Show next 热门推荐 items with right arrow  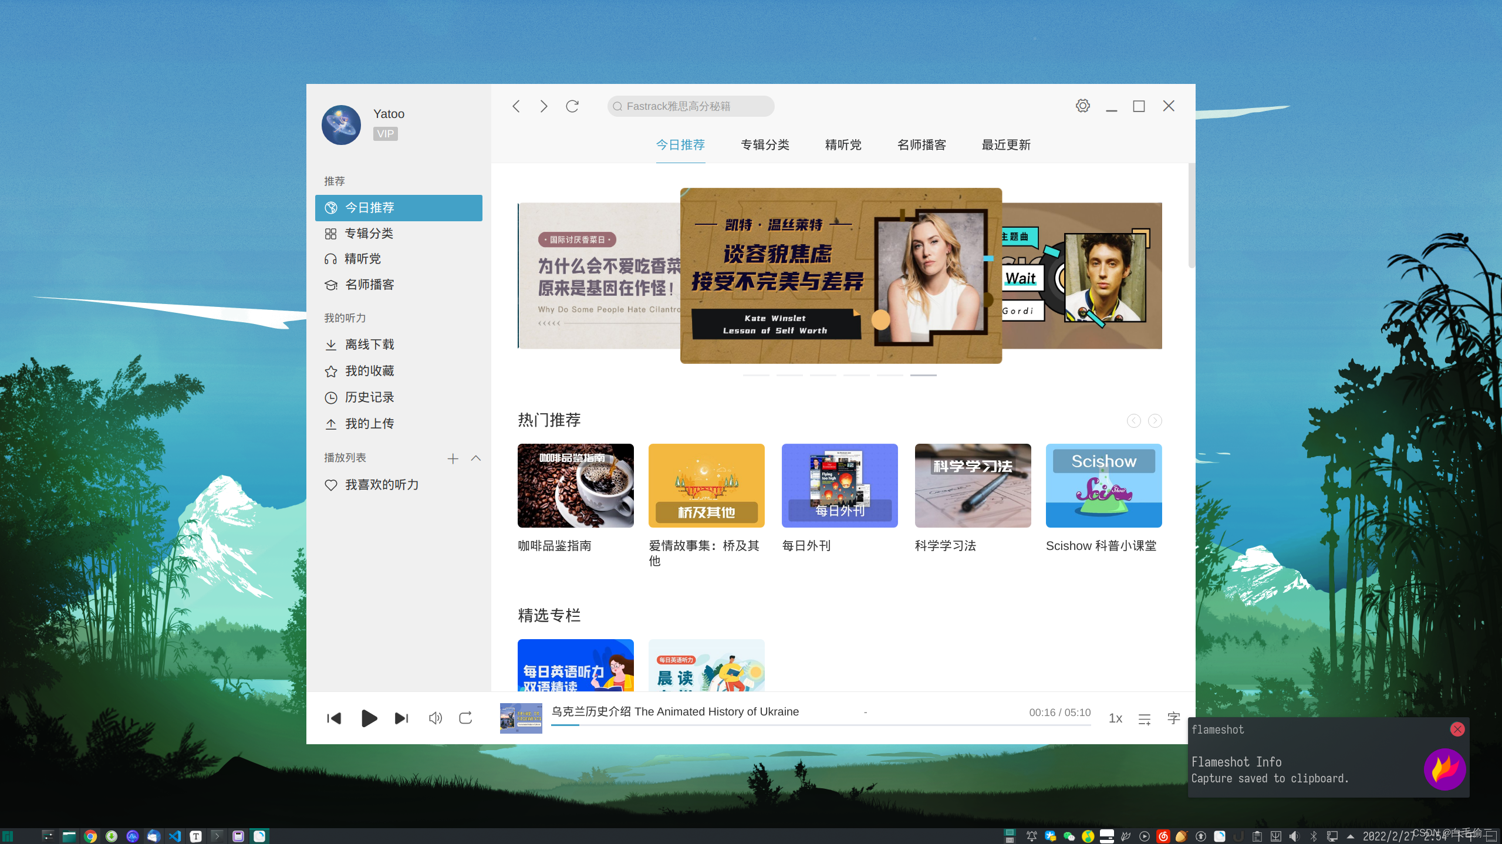1155,421
